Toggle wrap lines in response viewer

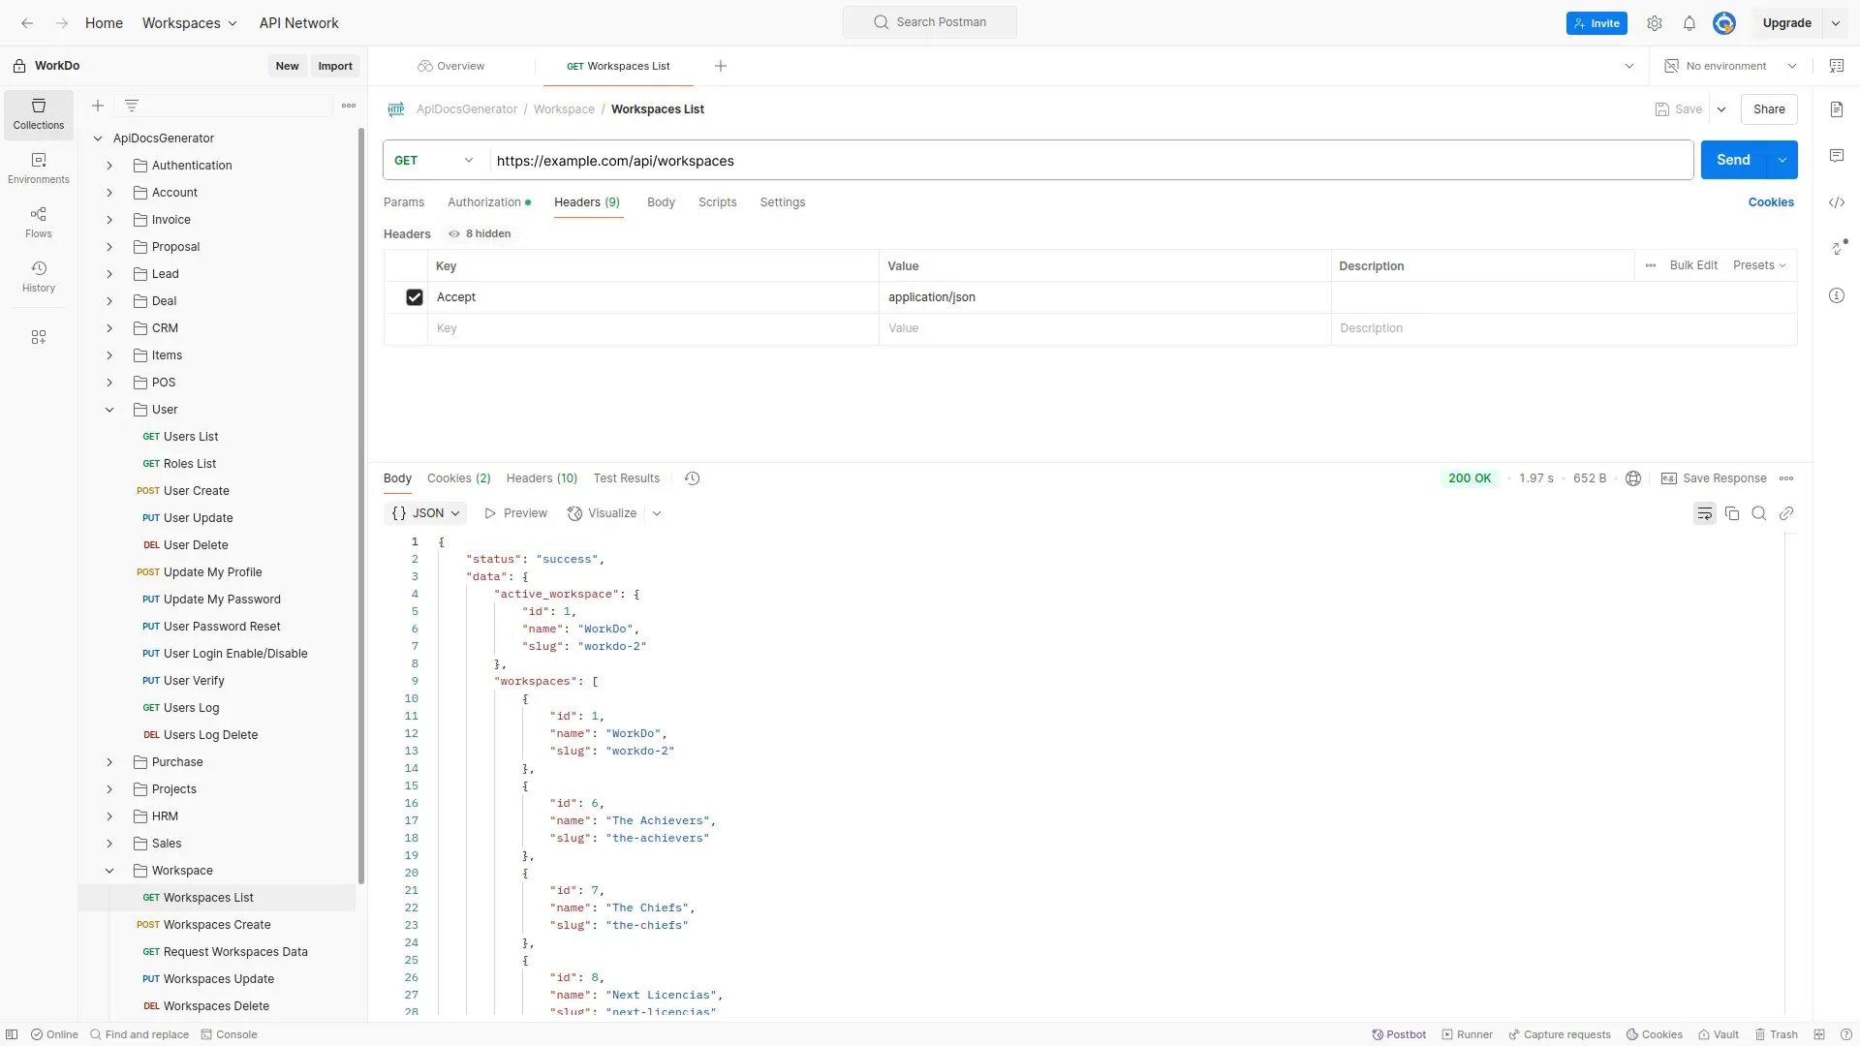(1704, 513)
